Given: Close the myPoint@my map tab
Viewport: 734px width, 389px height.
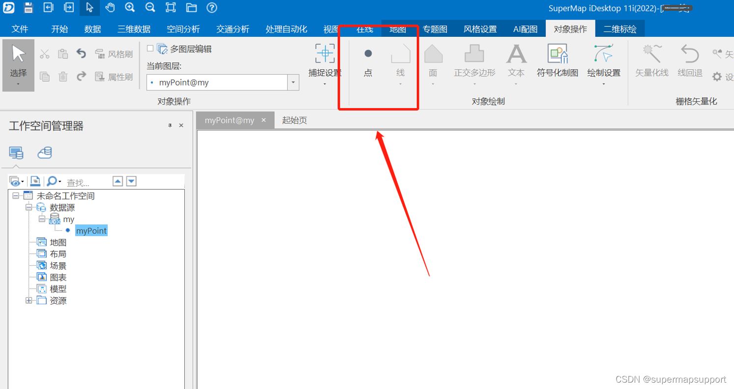Looking at the screenshot, I should coord(264,120).
